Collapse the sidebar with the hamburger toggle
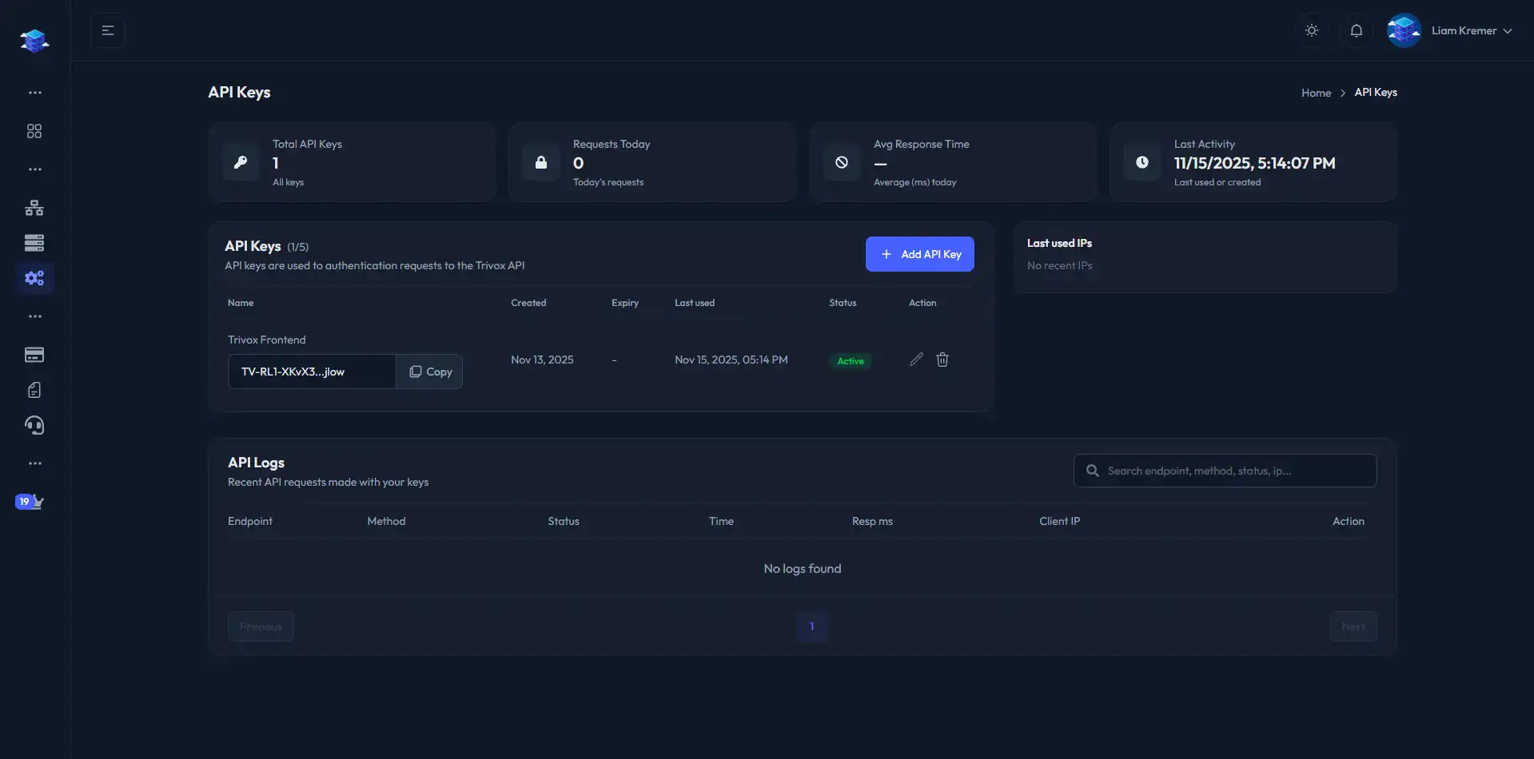This screenshot has width=1534, height=759. (x=108, y=30)
